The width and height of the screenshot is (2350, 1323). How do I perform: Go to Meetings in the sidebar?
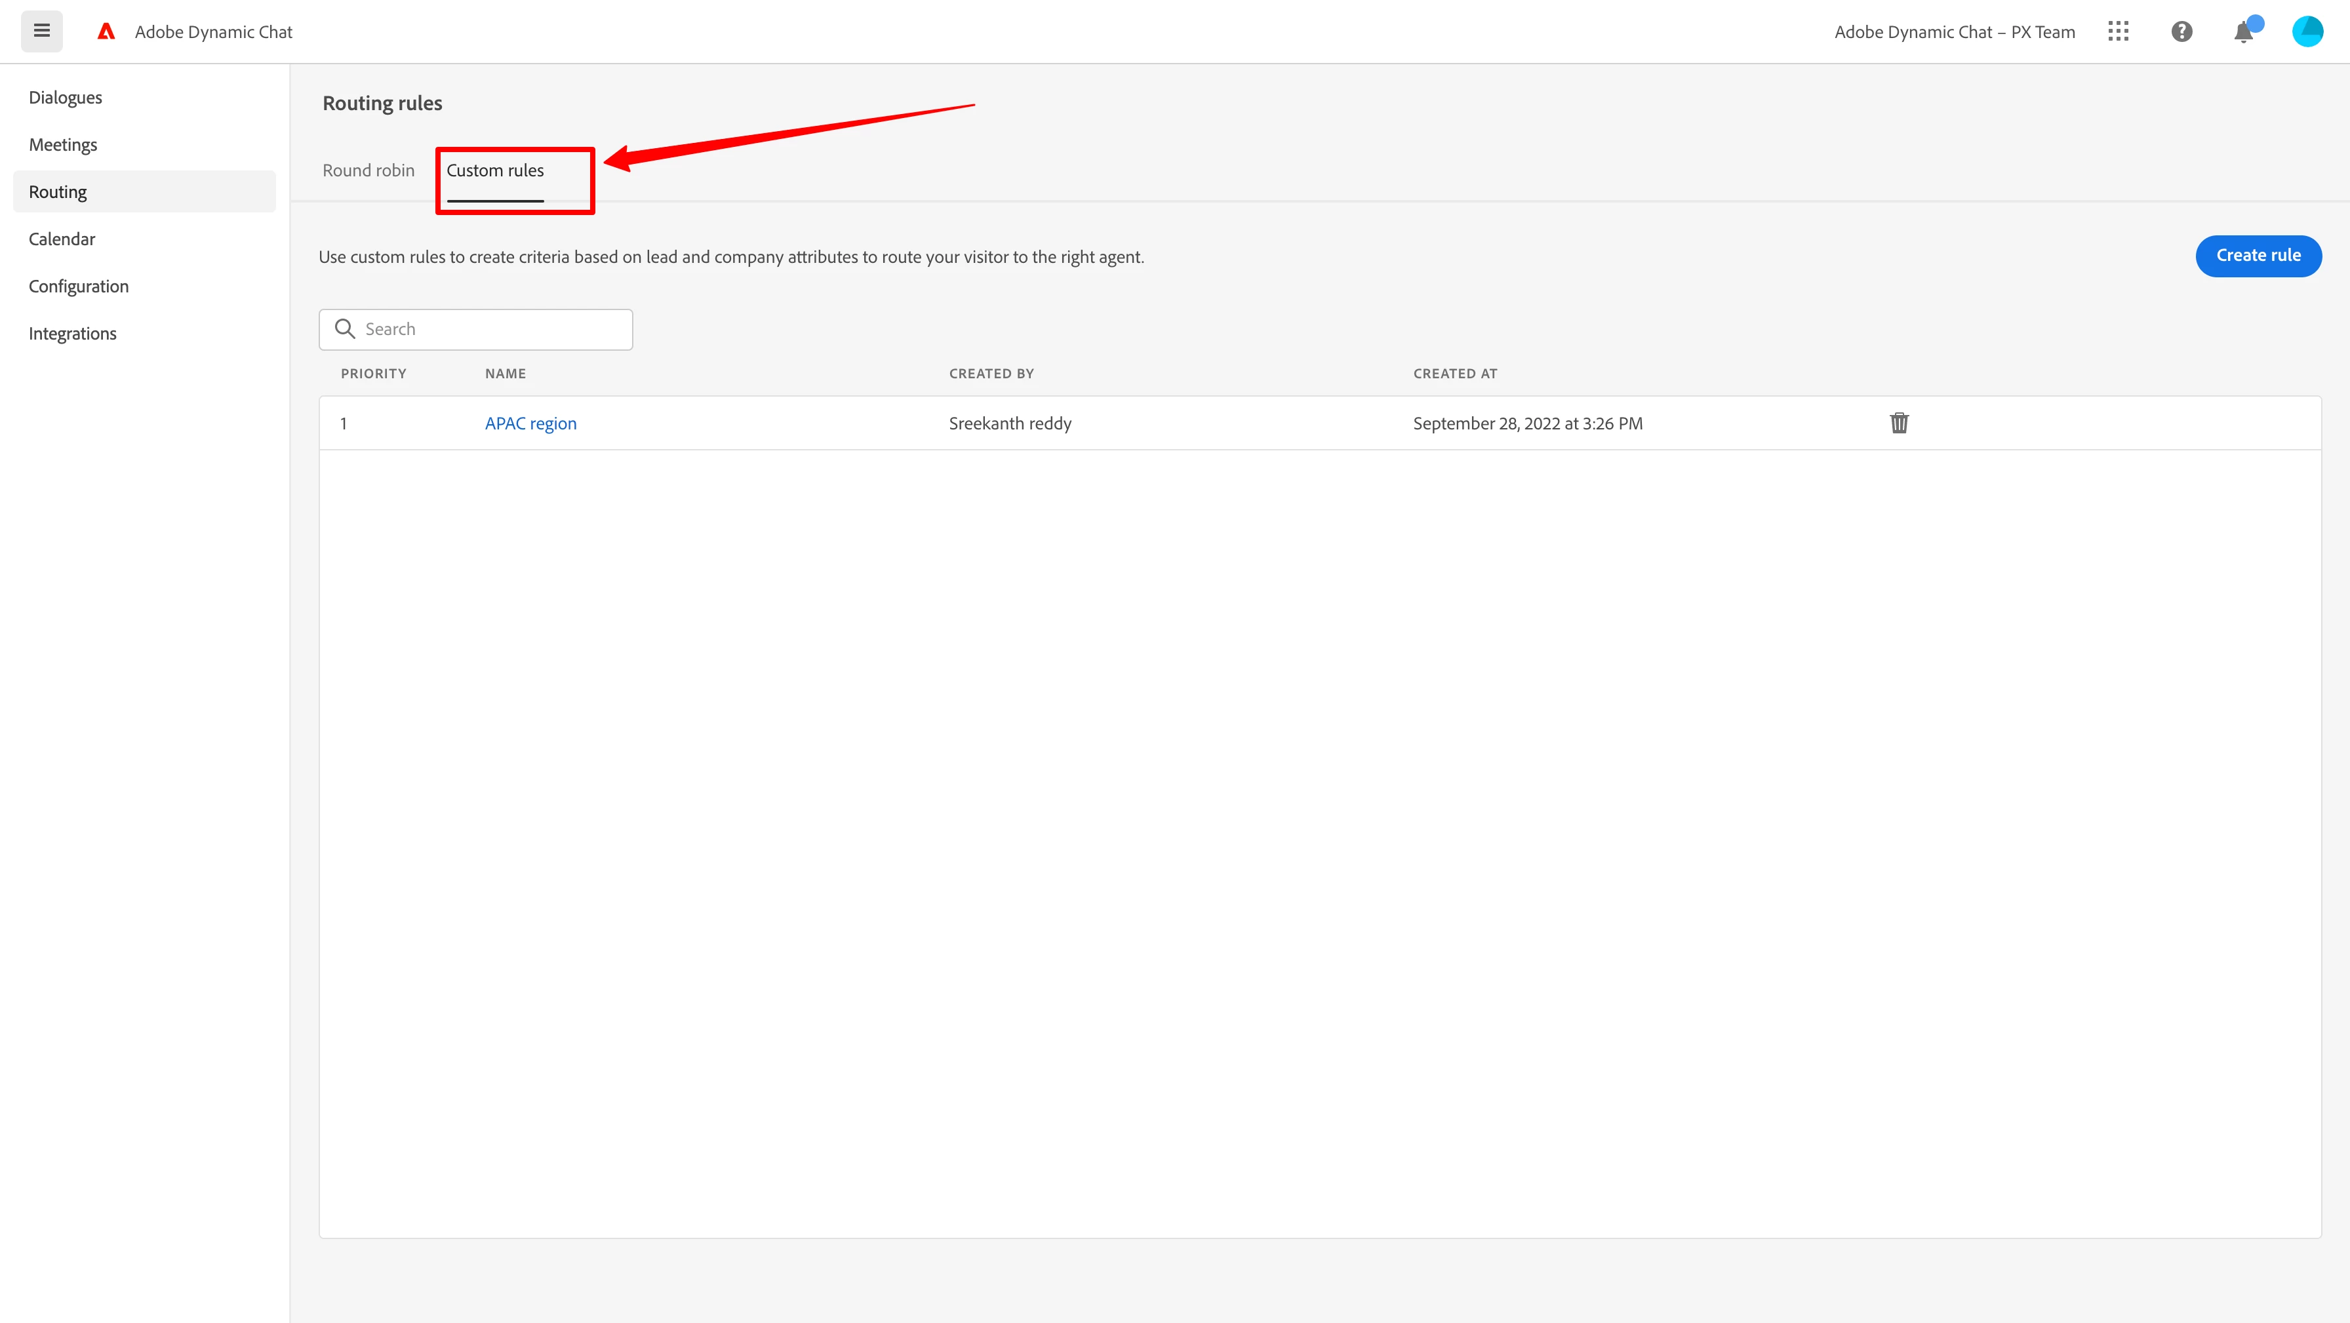point(63,145)
